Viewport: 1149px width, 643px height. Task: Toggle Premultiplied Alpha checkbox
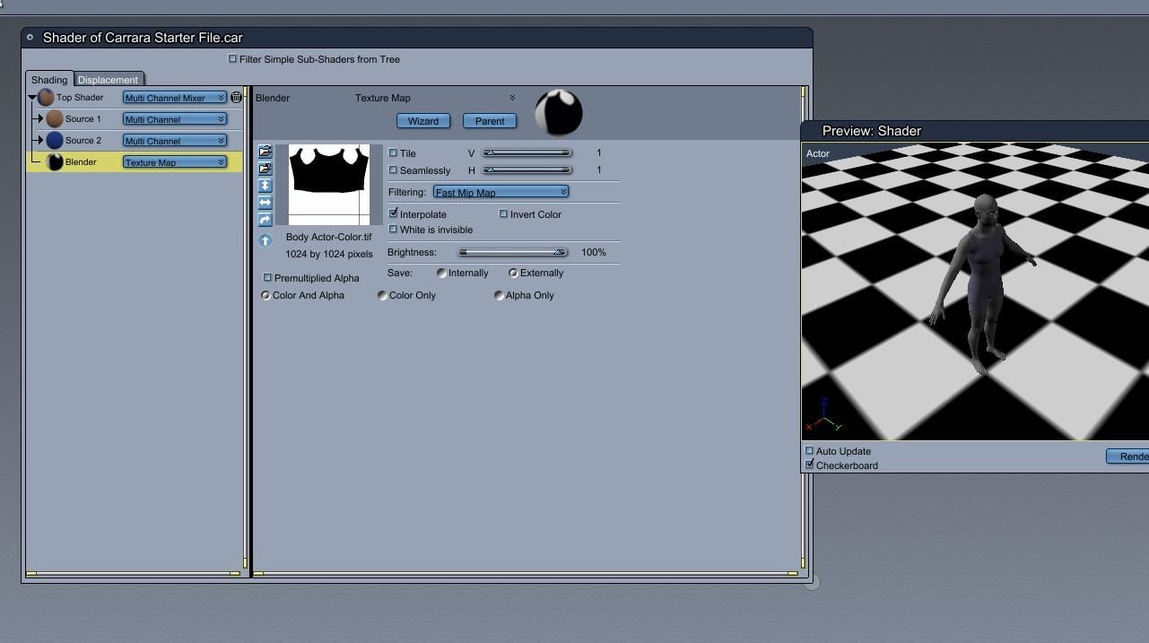coord(267,278)
